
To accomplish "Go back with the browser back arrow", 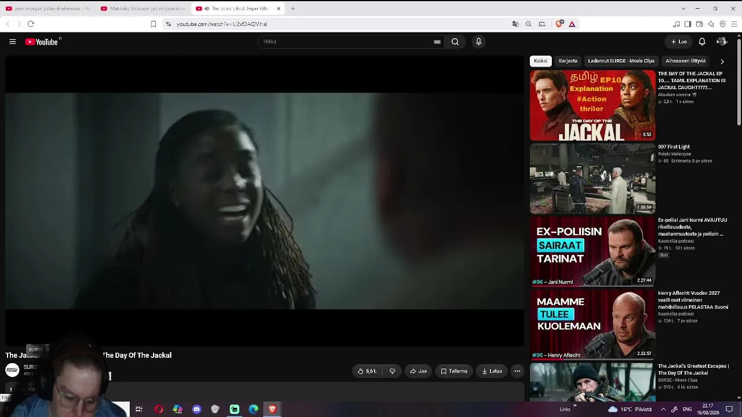I will point(8,24).
